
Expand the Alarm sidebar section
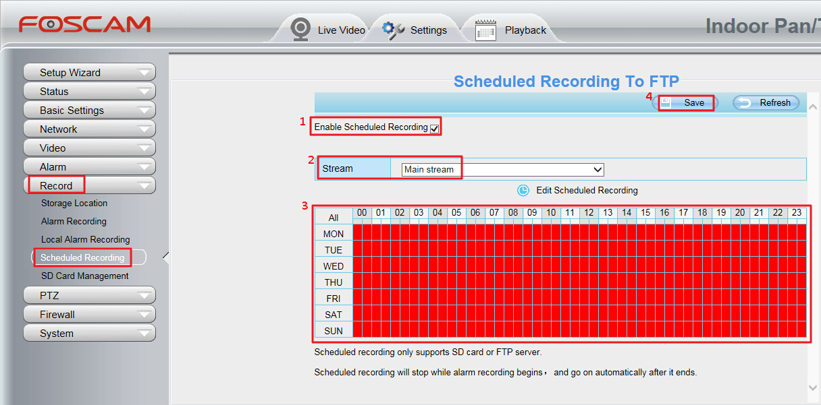click(x=89, y=166)
